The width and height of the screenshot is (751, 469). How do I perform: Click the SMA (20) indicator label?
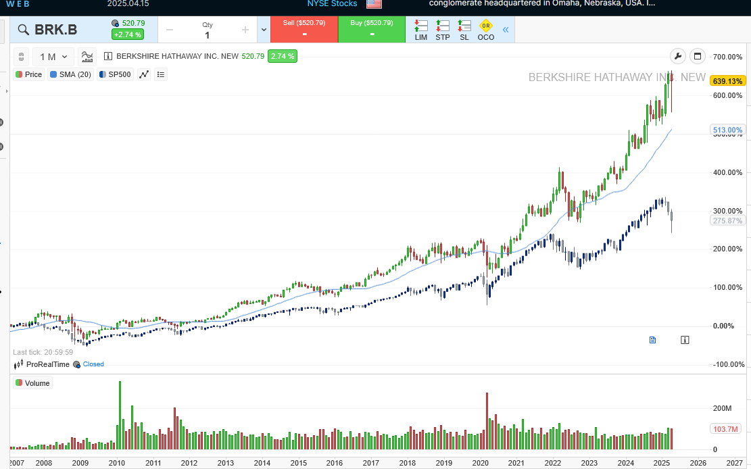click(70, 74)
